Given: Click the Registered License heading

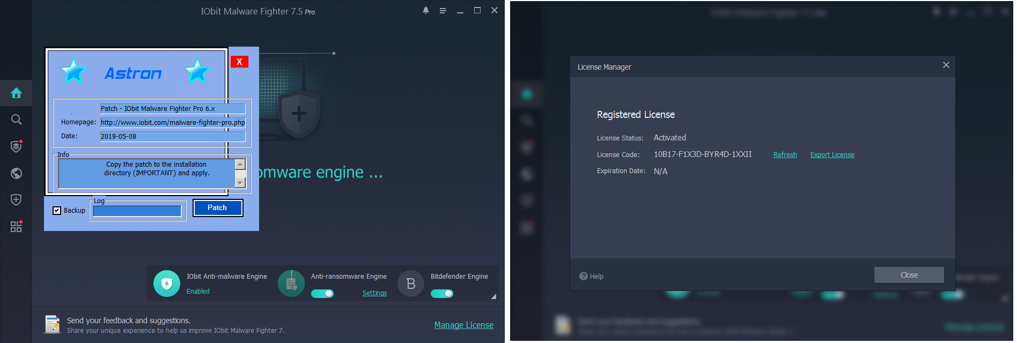Looking at the screenshot, I should [x=636, y=115].
